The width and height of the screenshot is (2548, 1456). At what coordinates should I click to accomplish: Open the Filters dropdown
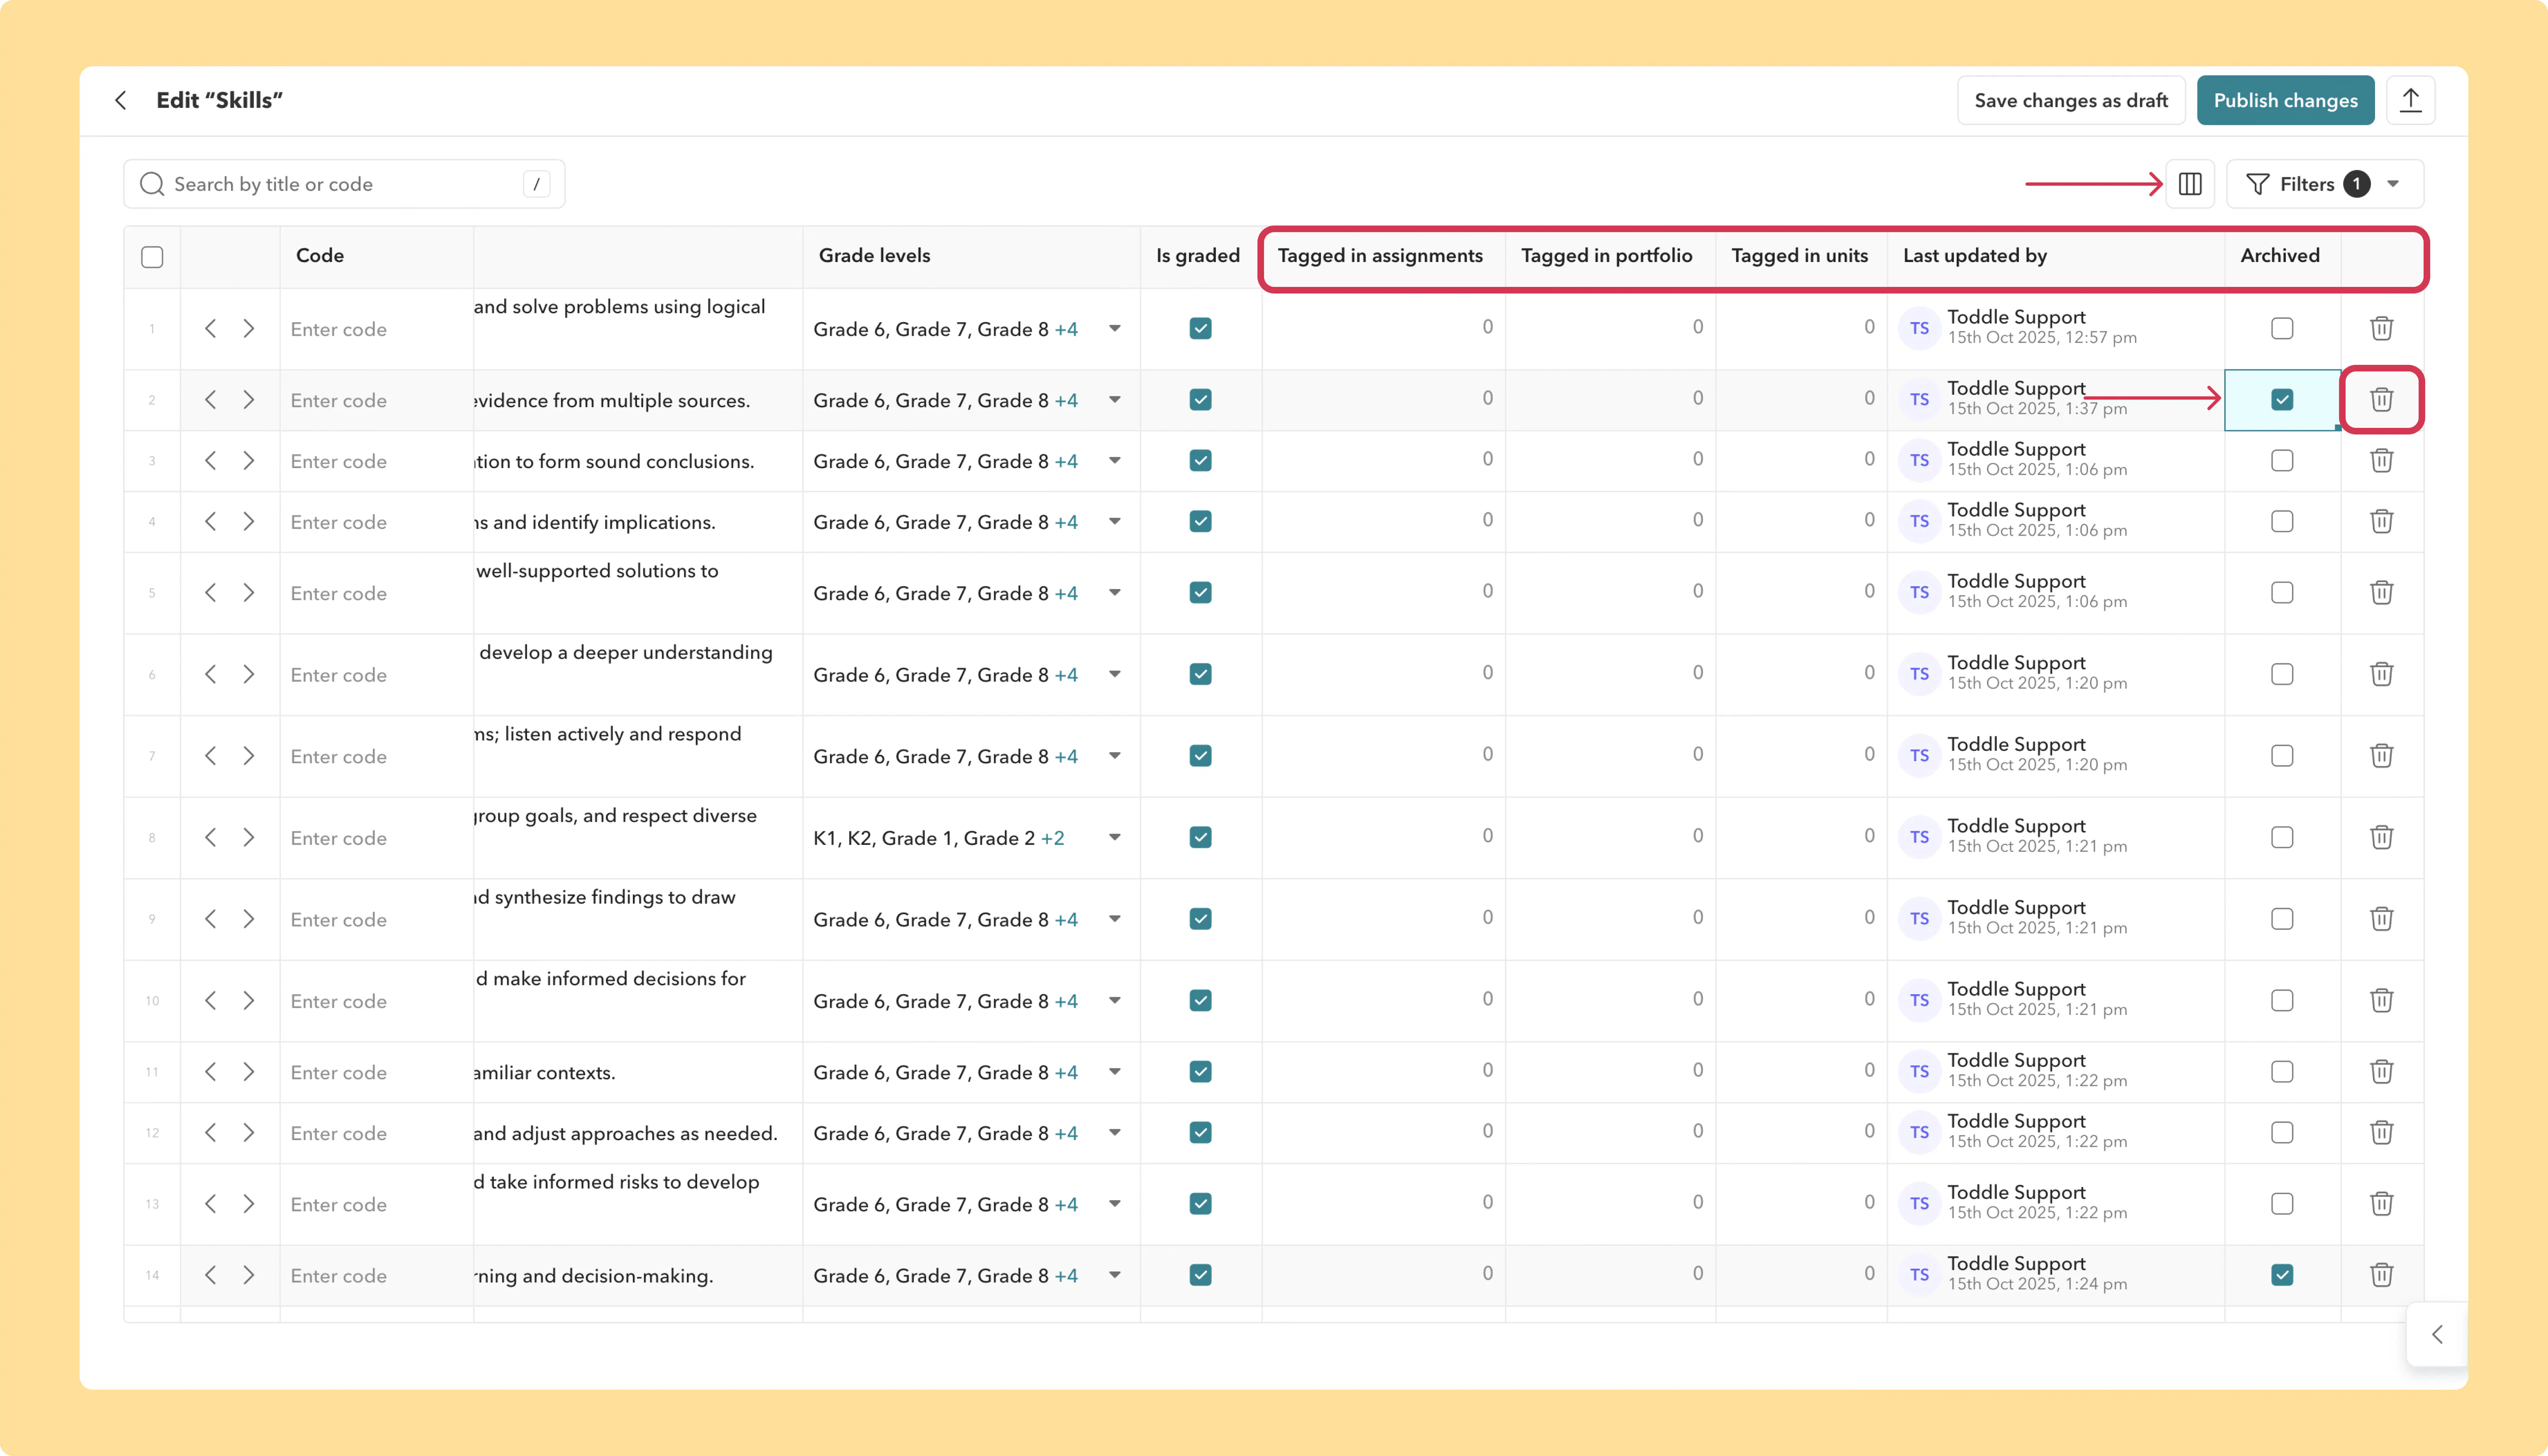(x=2324, y=184)
